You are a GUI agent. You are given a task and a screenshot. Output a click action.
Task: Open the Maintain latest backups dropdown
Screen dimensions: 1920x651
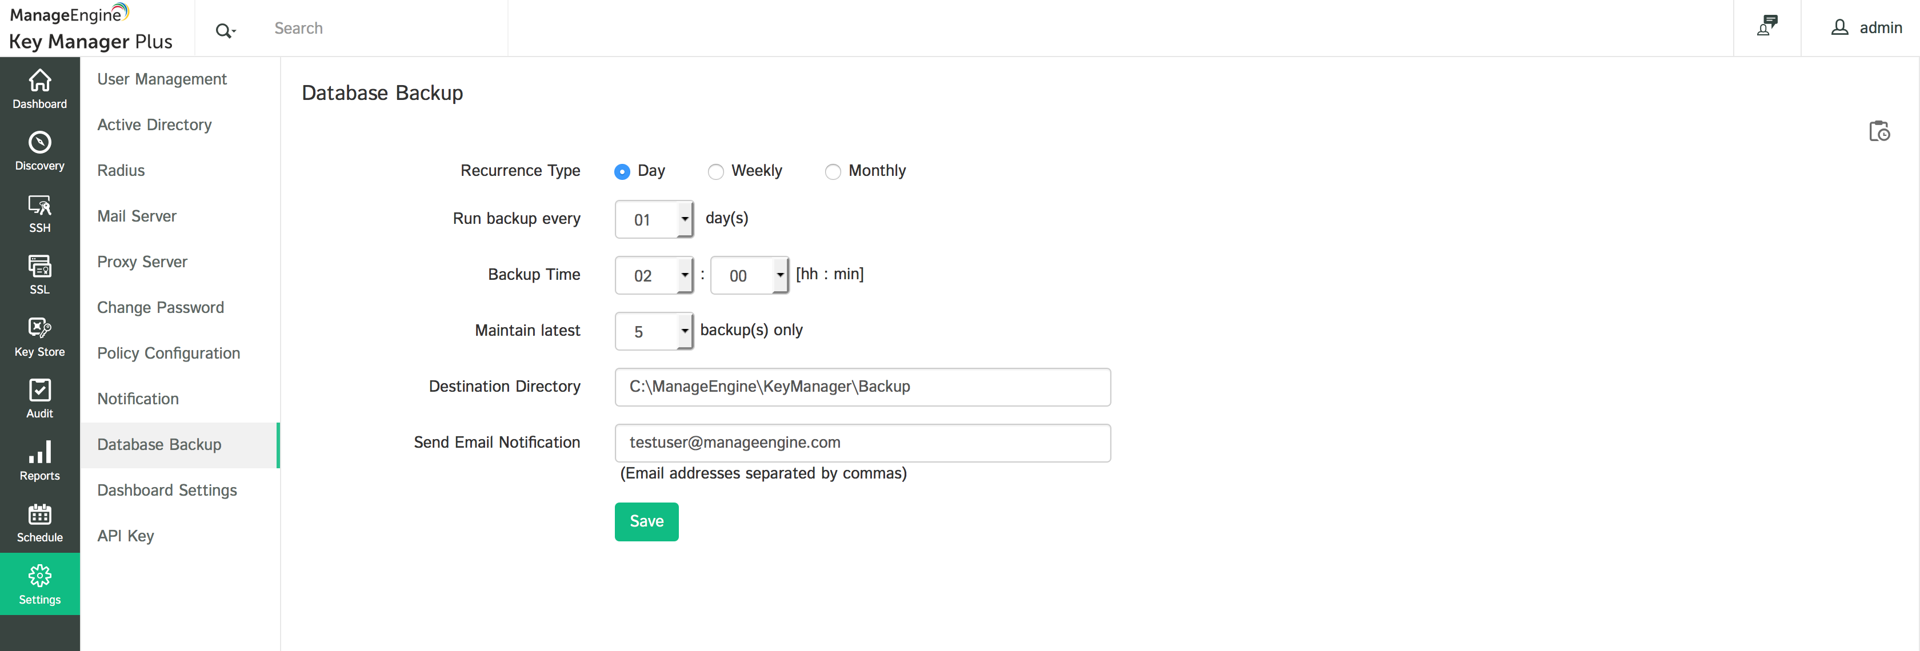pyautogui.click(x=654, y=331)
